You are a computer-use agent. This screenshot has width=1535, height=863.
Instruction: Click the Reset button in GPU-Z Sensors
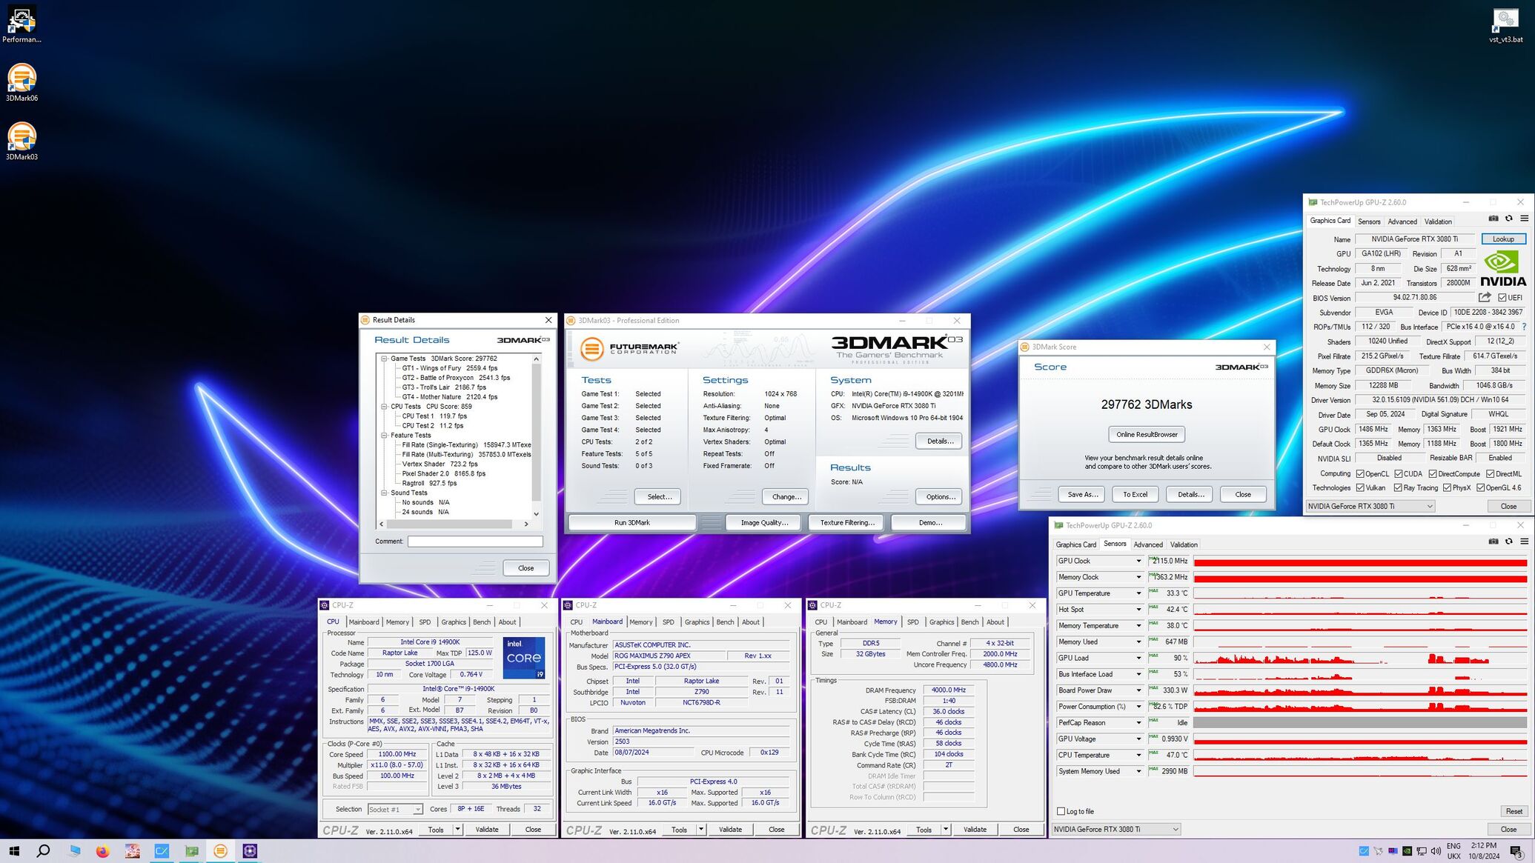(x=1514, y=811)
